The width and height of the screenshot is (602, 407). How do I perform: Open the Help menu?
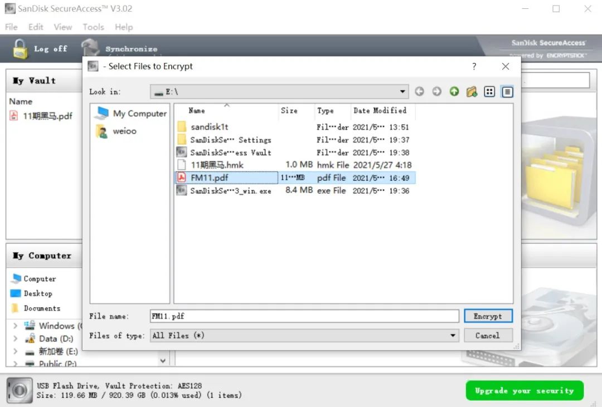coord(124,27)
